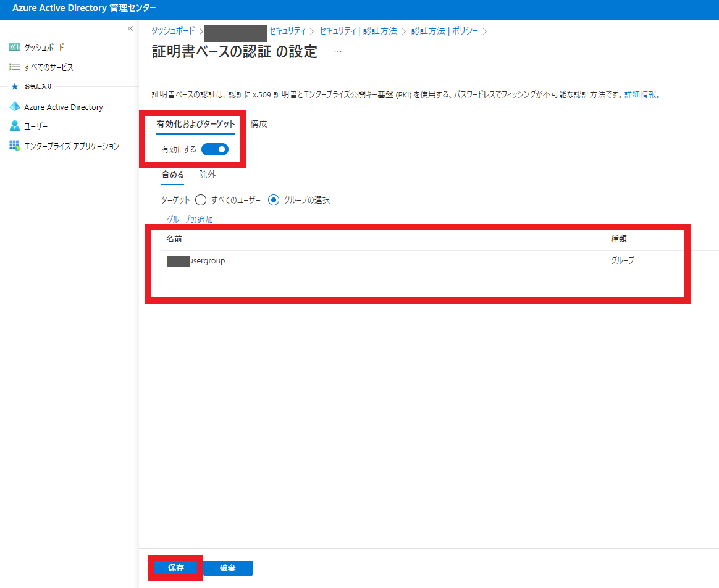Select the すべてのユーザー radio button

200,200
